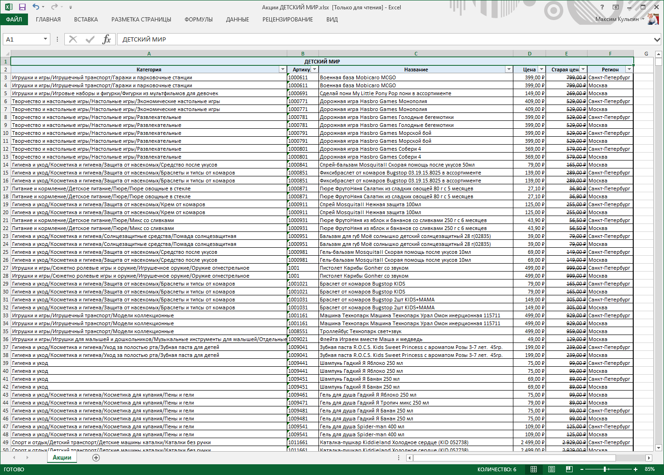The image size is (664, 475).
Task: Switch to Page Layout view icon
Action: (x=552, y=469)
